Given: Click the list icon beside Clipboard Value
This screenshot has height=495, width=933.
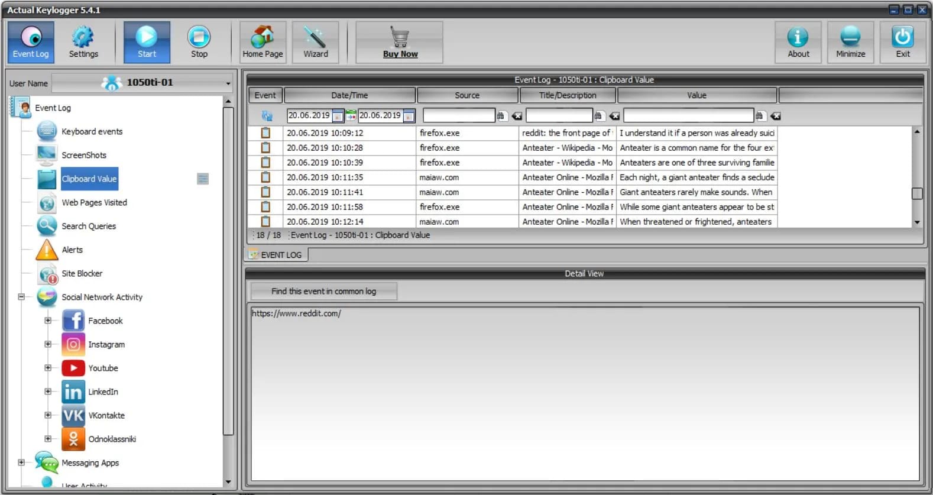Looking at the screenshot, I should [x=203, y=179].
